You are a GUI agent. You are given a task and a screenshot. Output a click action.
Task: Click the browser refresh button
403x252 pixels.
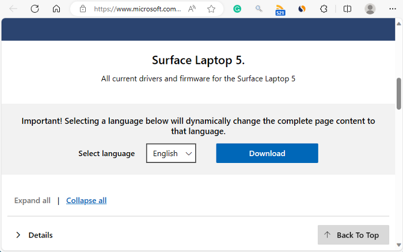click(x=35, y=9)
